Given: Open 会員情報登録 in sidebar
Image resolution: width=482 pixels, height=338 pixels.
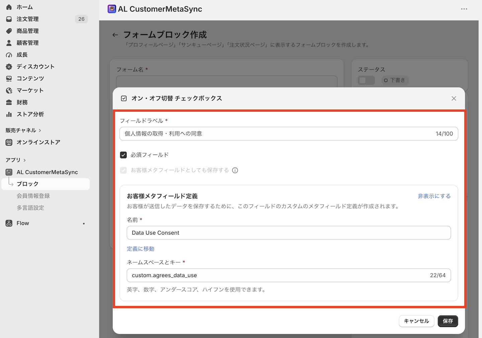Looking at the screenshot, I should [x=33, y=196].
